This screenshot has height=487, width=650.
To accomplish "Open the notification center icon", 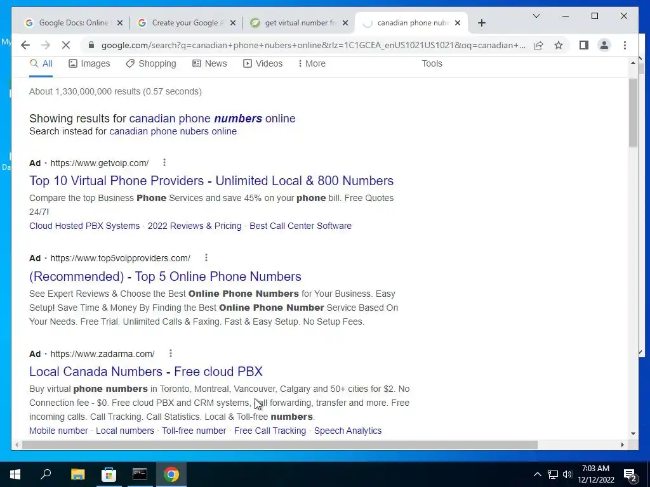I will click(x=630, y=475).
